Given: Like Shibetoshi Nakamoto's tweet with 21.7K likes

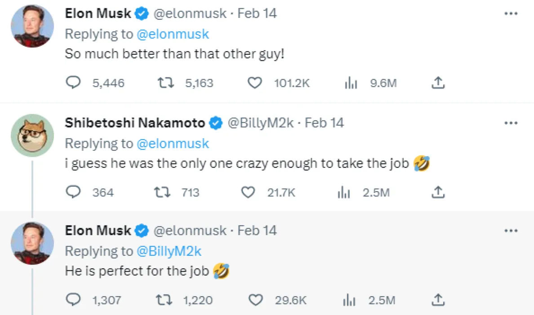Looking at the screenshot, I should 248,192.
